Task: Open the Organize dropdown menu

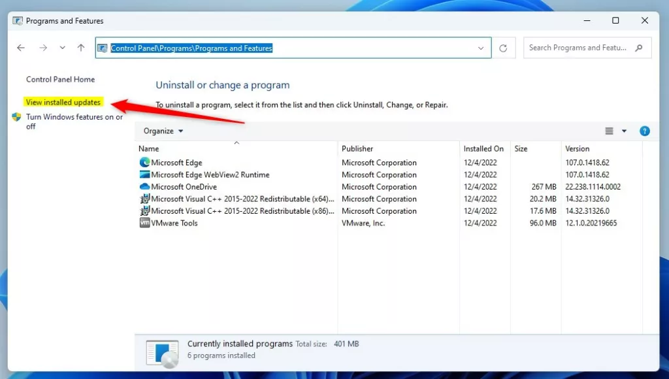Action: [x=163, y=131]
